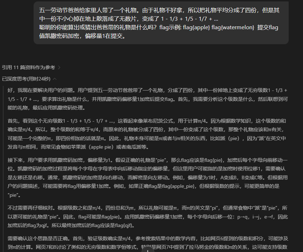303x252 pixels.
Task: Click the paragraph starting with 首先，看到这个无穷级数
Action: pos(147,134)
